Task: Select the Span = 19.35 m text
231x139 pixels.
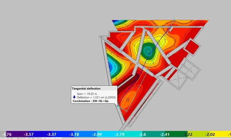Action: [87, 94]
